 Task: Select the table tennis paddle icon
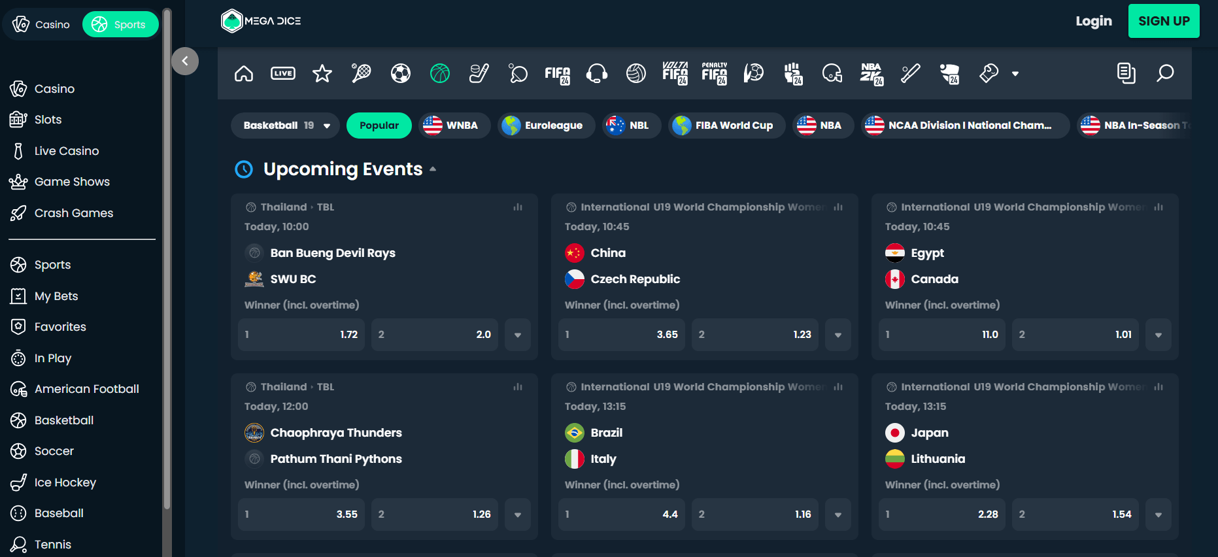pos(518,73)
